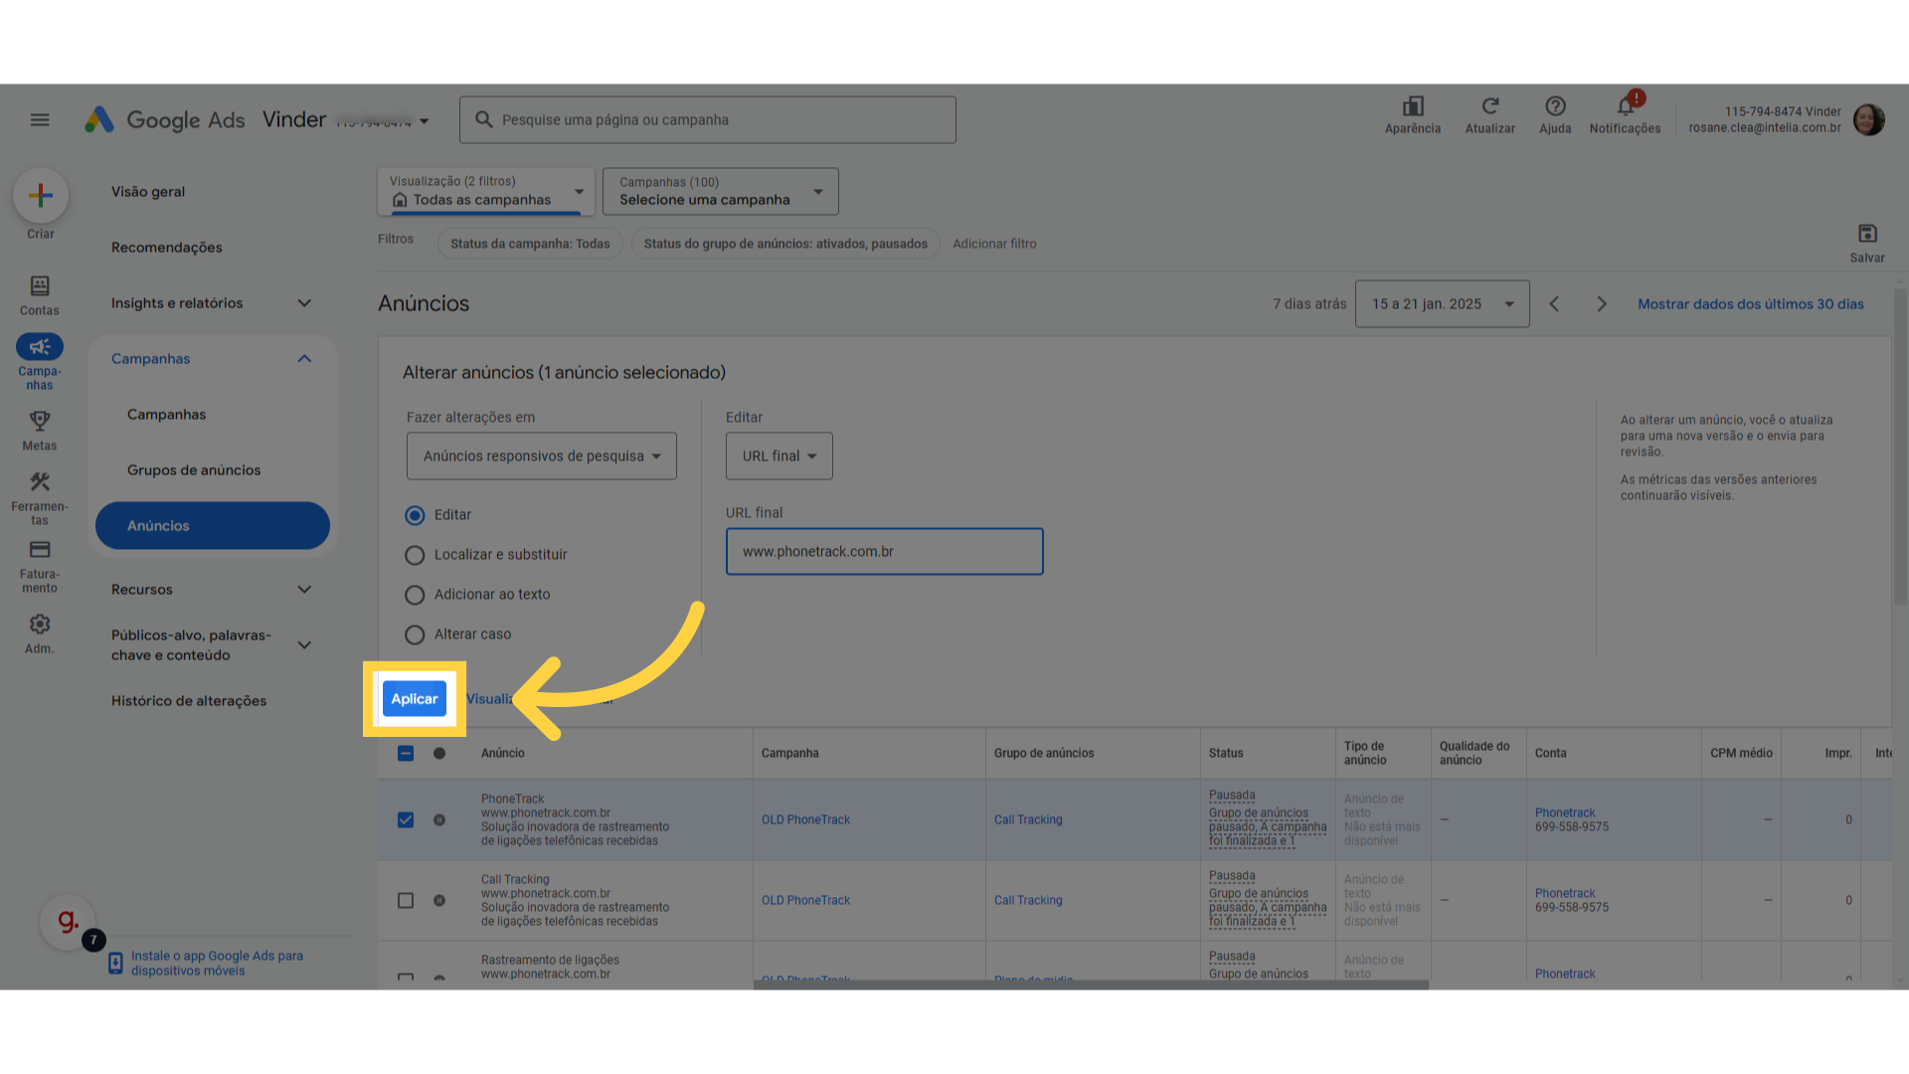The height and width of the screenshot is (1074, 1909).
Task: Select Anúncios in sidebar
Action: pyautogui.click(x=213, y=526)
